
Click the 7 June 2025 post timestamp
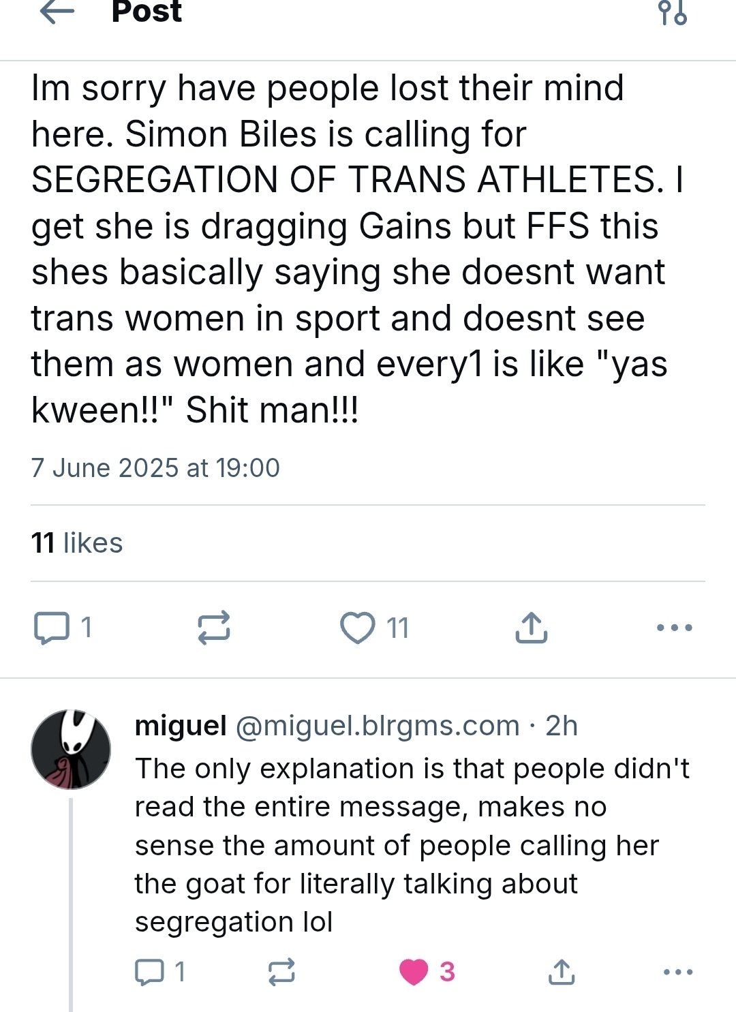(x=155, y=468)
